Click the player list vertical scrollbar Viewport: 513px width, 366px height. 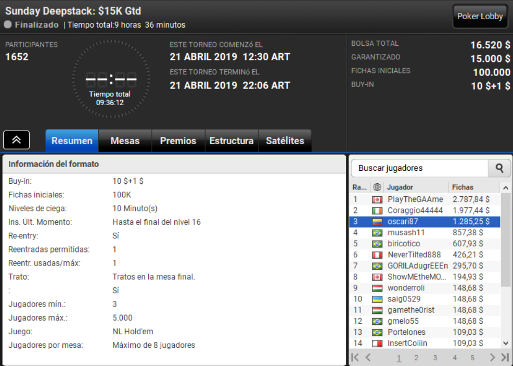(x=506, y=239)
